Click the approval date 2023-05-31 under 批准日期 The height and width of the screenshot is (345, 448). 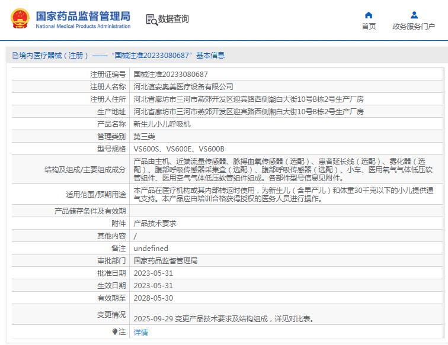pyautogui.click(x=153, y=273)
